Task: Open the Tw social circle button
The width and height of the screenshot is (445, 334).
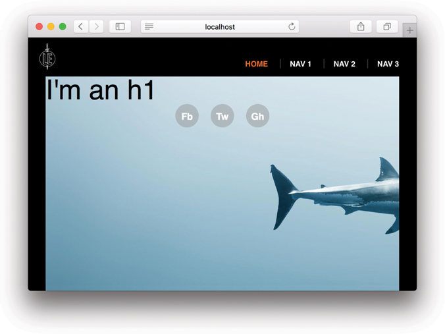Action: coord(222,116)
